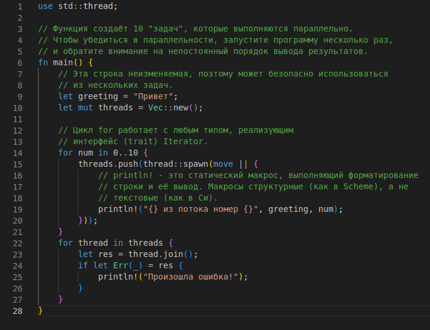Click the 'greeting' variable declaration on line 9
The width and height of the screenshot is (430, 330).
pos(98,97)
